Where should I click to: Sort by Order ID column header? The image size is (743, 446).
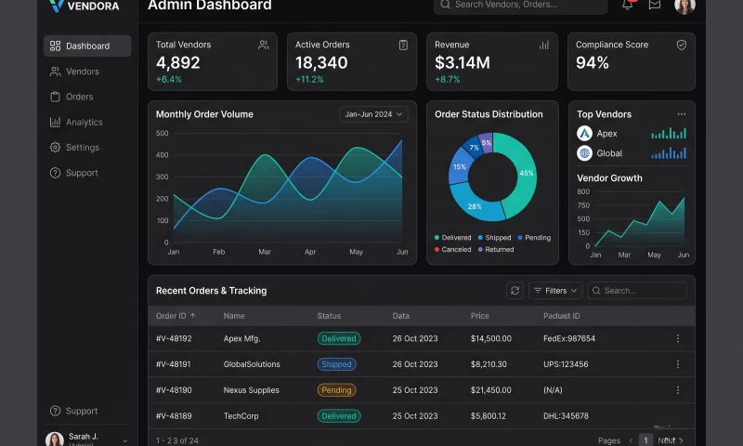176,316
